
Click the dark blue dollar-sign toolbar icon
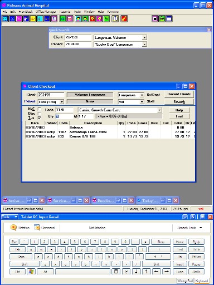tap(47, 19)
